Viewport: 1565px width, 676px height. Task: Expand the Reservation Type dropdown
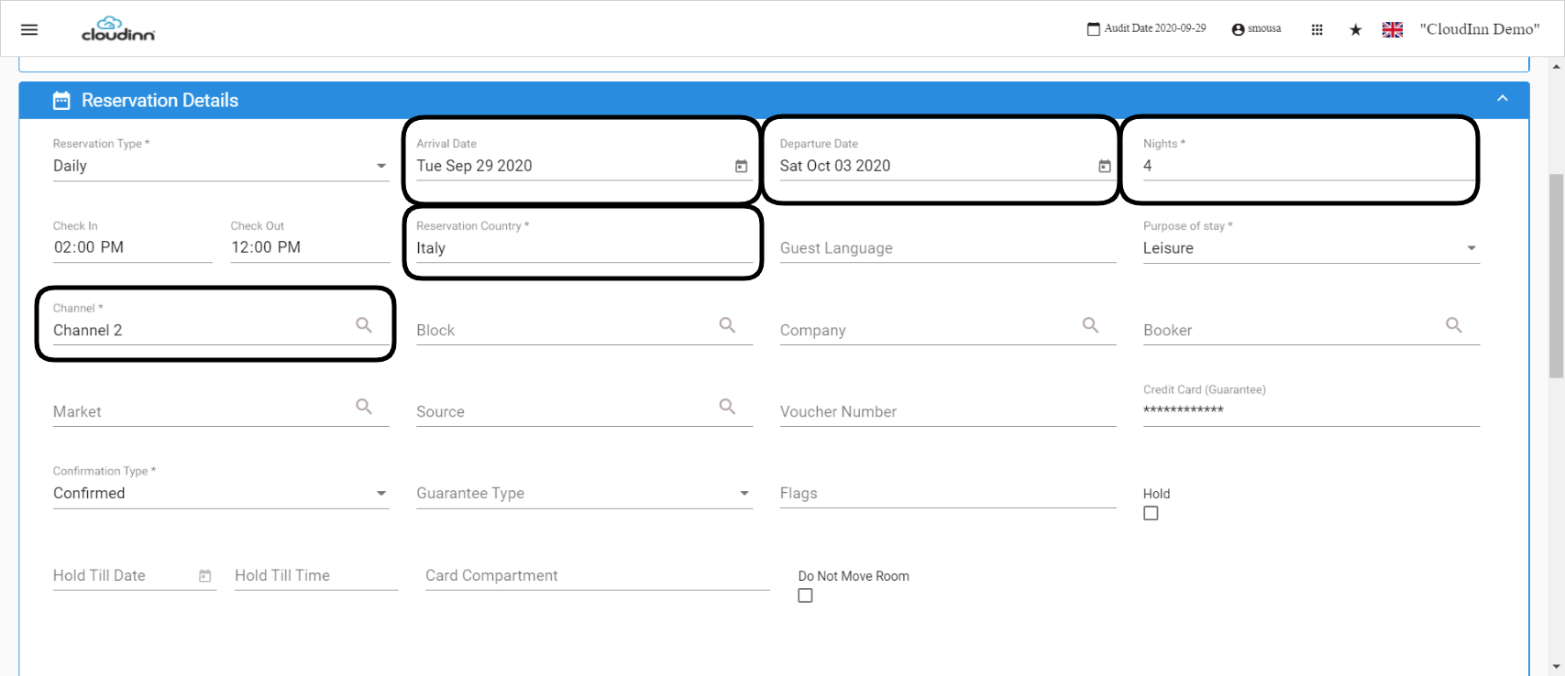tap(221, 166)
